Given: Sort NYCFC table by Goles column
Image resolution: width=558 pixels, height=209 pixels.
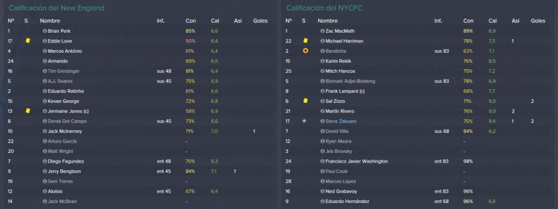Looking at the screenshot, I should click(x=538, y=21).
